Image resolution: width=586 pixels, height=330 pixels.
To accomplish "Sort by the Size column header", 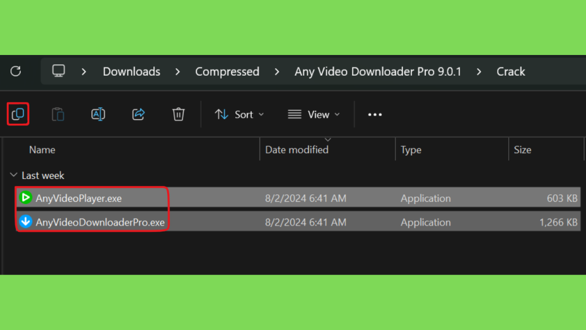I will click(522, 150).
